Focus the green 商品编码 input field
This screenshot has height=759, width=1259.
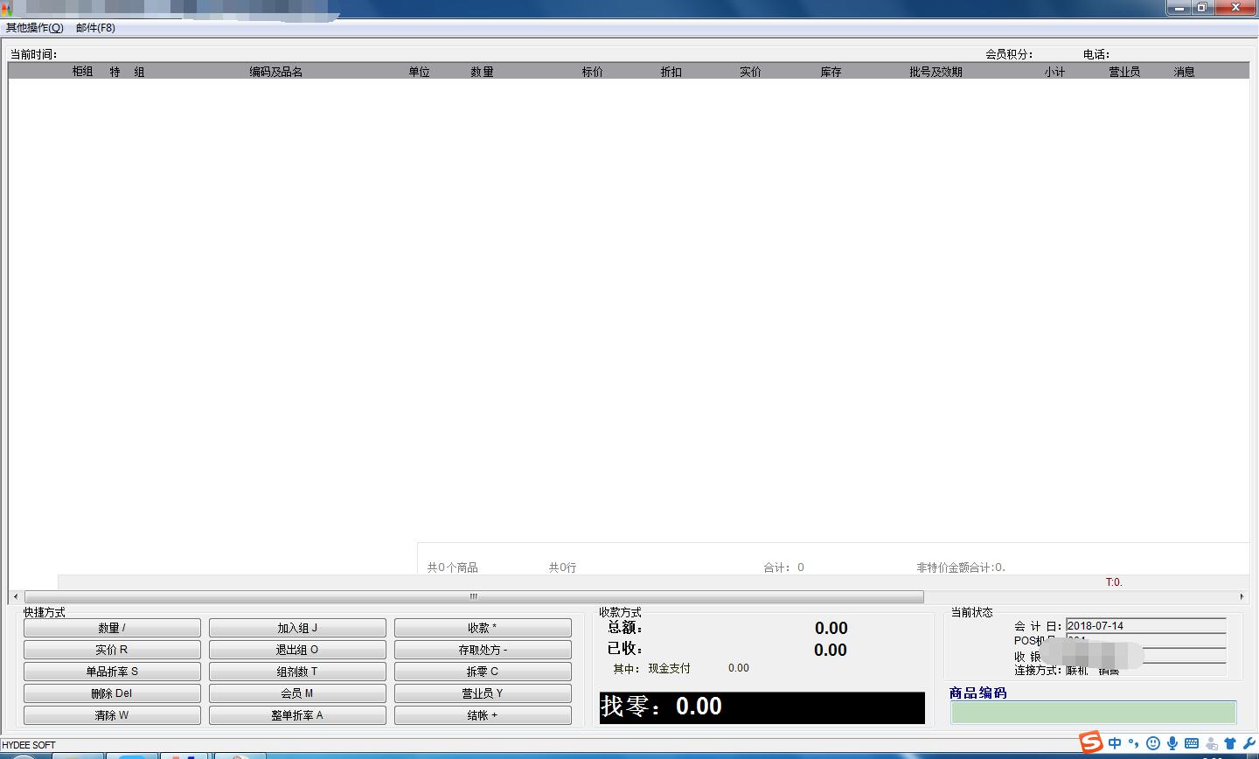coord(1093,712)
